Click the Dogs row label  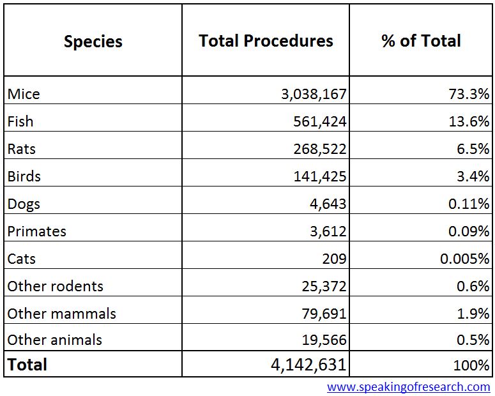[24, 204]
